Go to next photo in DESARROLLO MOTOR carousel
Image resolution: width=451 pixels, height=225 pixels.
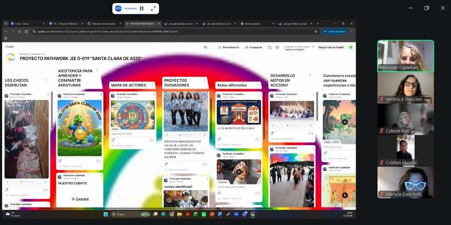(x=311, y=126)
